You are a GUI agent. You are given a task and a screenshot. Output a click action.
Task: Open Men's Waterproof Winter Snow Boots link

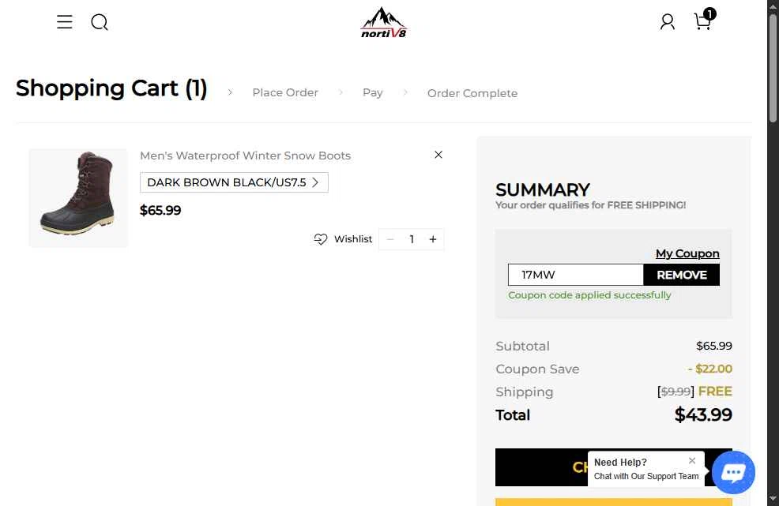[245, 156]
